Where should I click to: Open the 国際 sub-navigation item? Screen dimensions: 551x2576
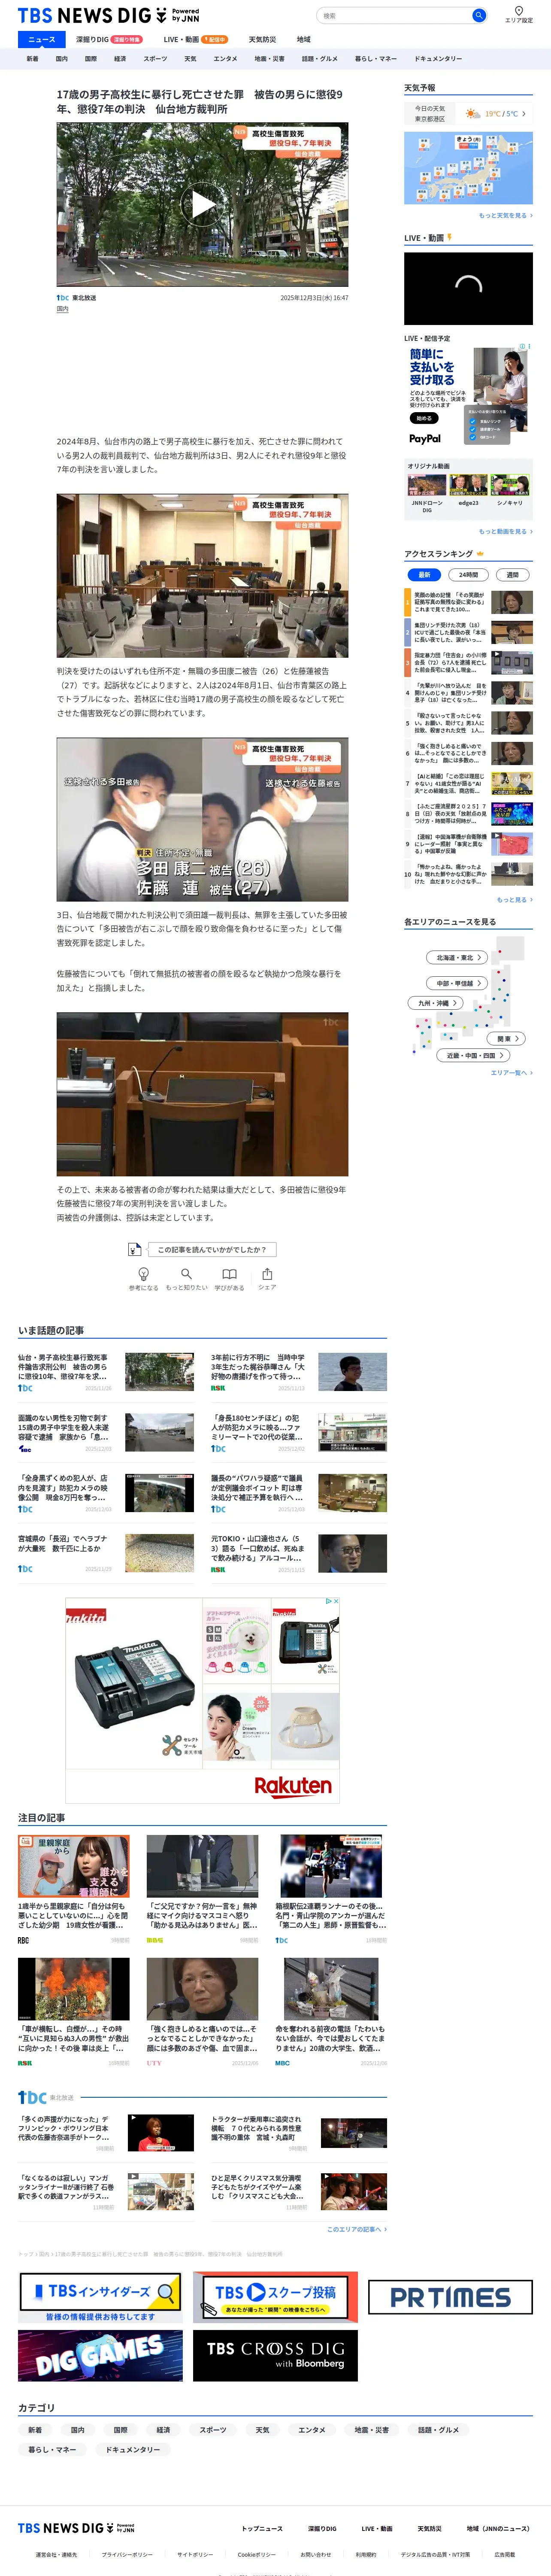click(x=91, y=59)
